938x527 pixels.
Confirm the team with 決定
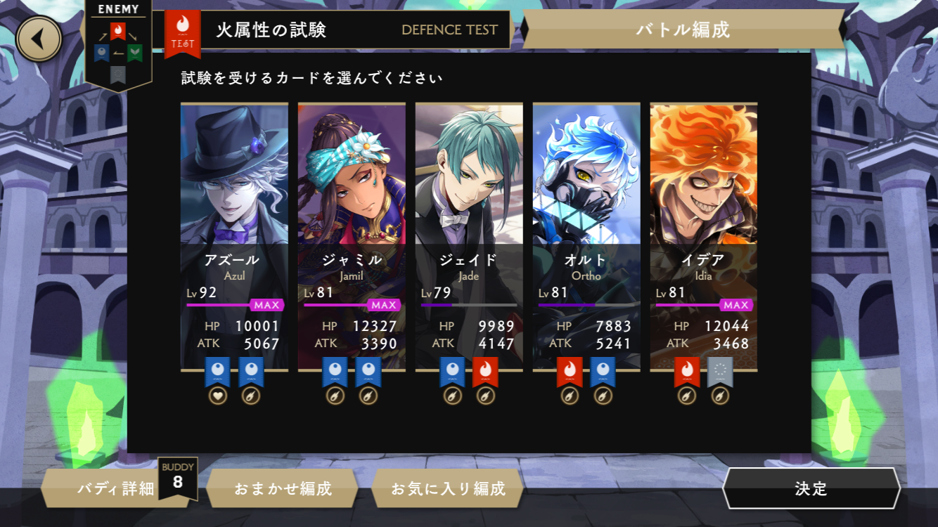pyautogui.click(x=811, y=488)
